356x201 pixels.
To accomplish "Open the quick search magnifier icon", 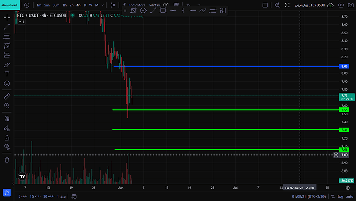I will [277, 5].
